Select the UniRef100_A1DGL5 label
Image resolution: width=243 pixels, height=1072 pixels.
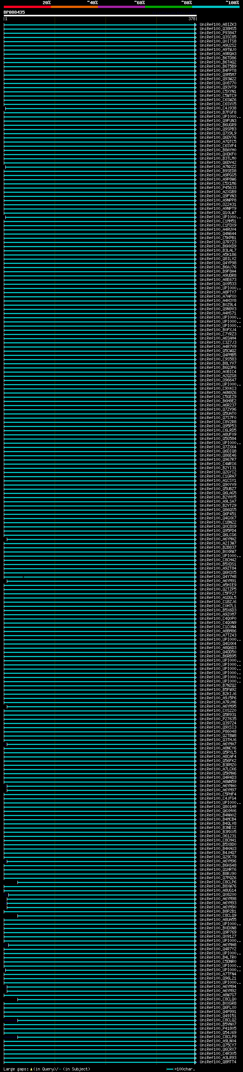pyautogui.click(x=218, y=597)
